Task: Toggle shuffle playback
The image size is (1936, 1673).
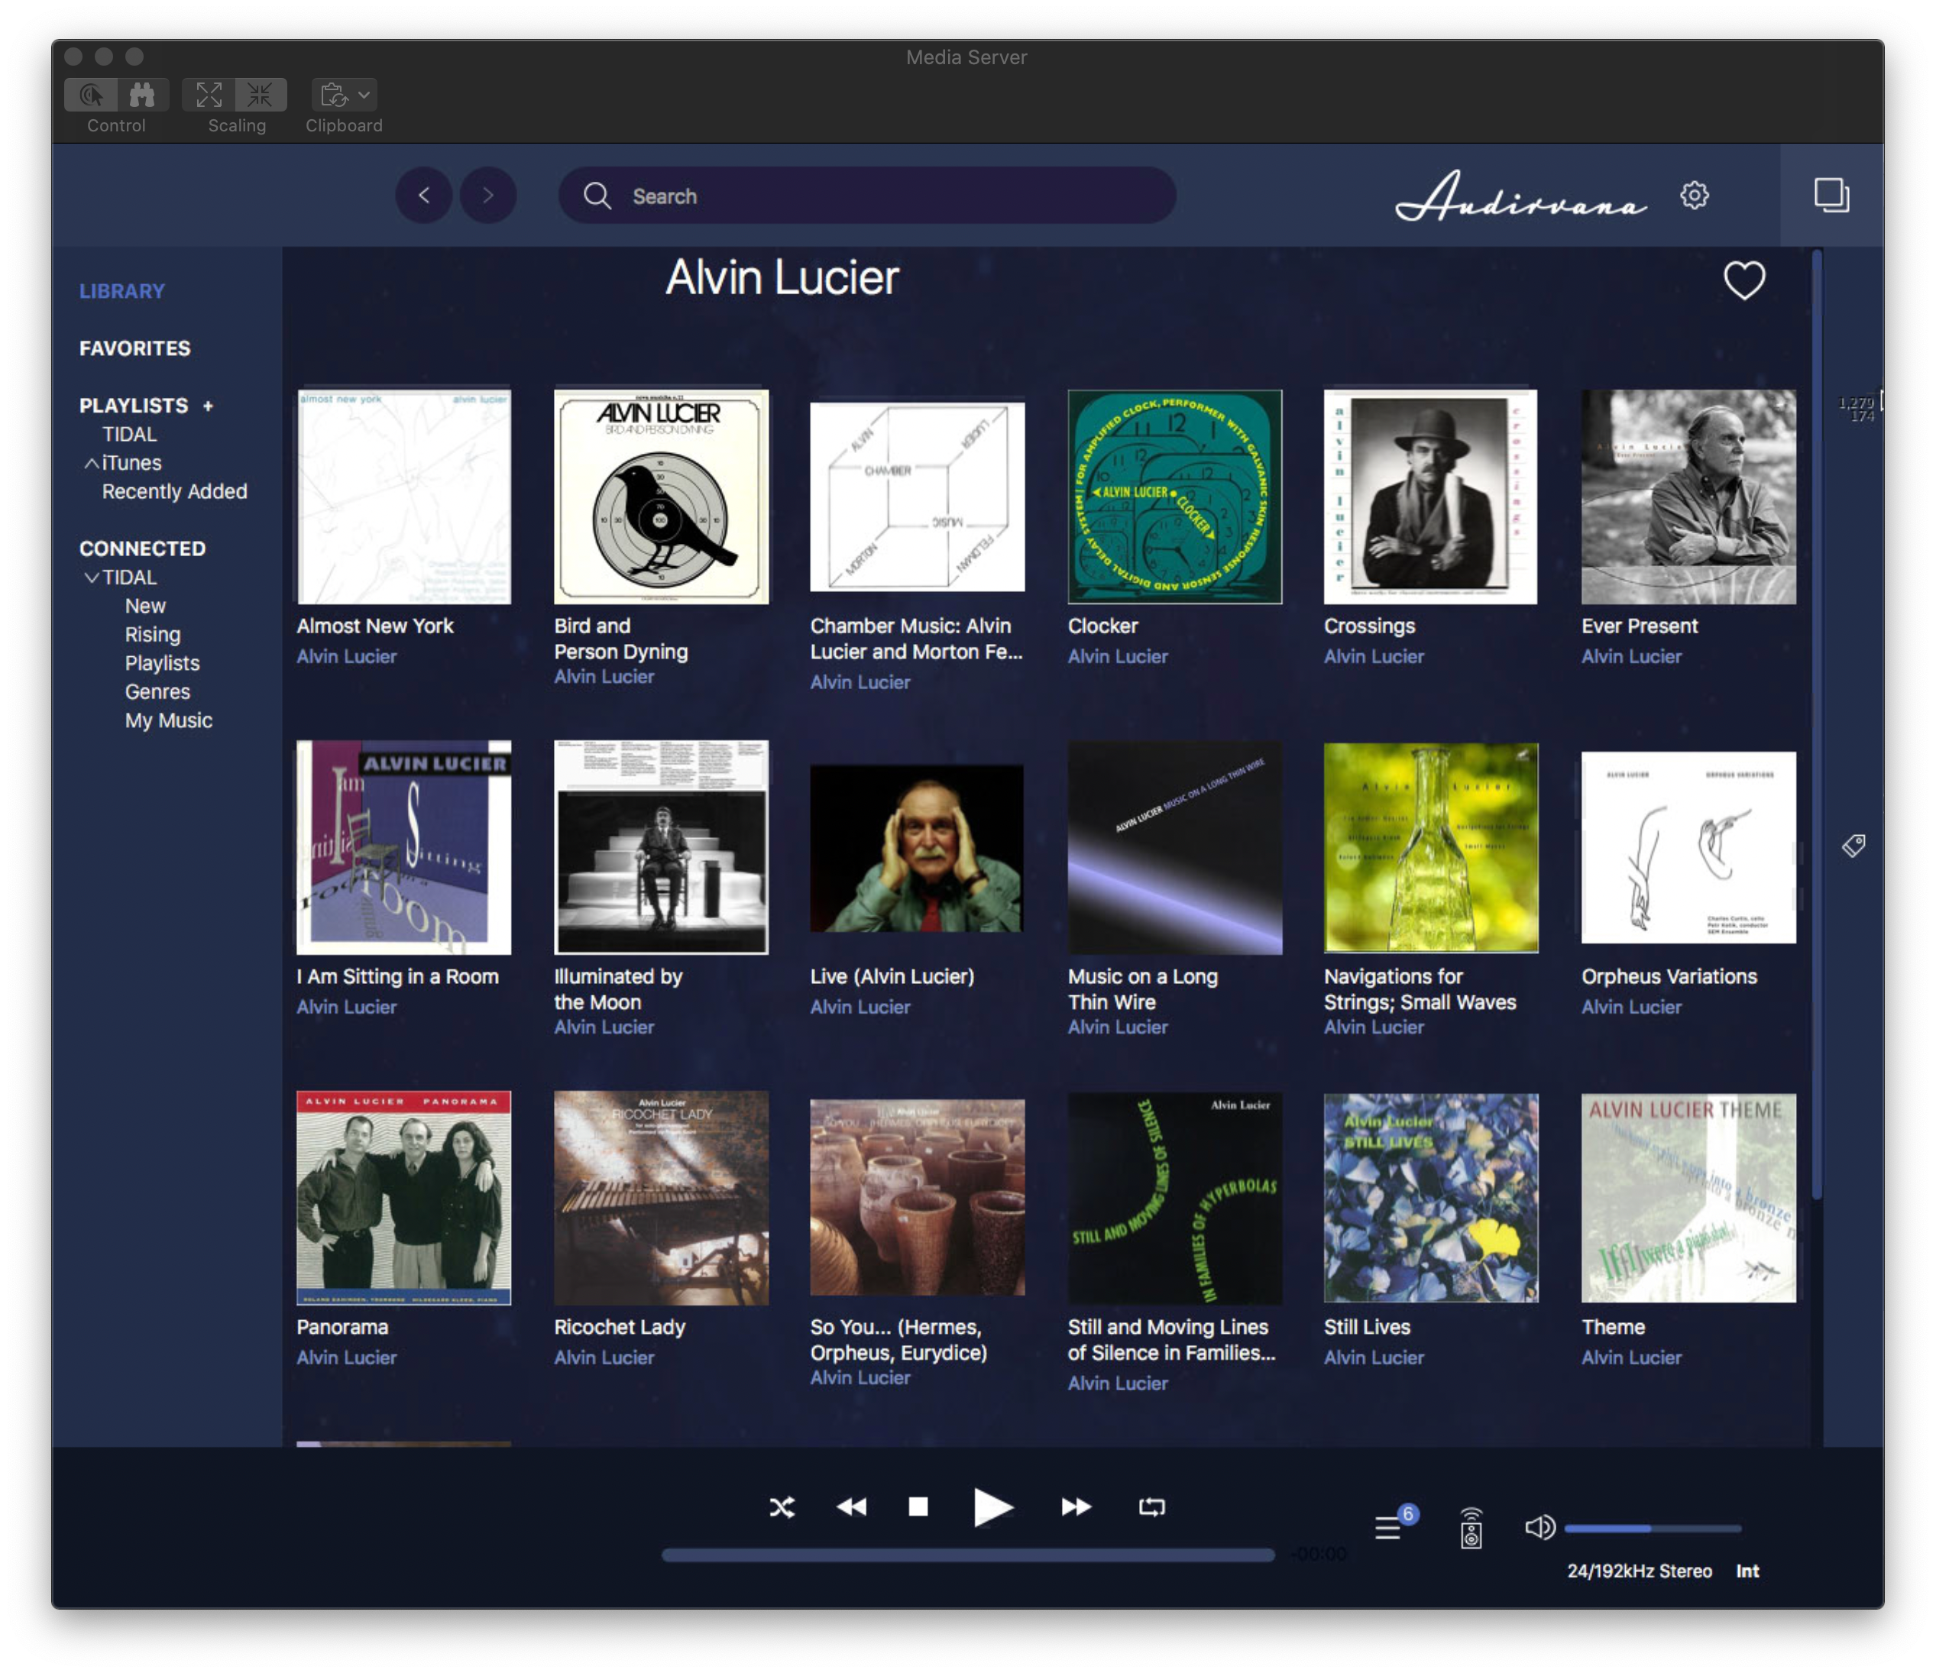Action: click(782, 1506)
